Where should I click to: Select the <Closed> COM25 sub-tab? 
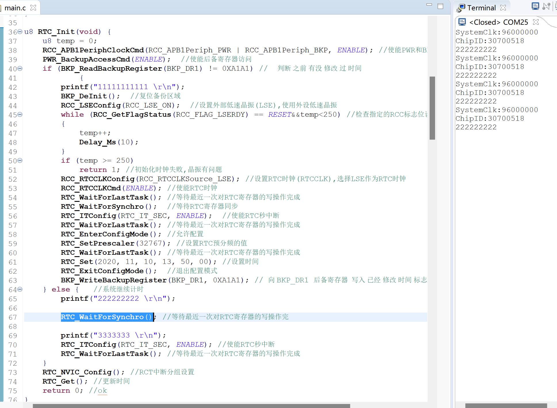(x=499, y=22)
